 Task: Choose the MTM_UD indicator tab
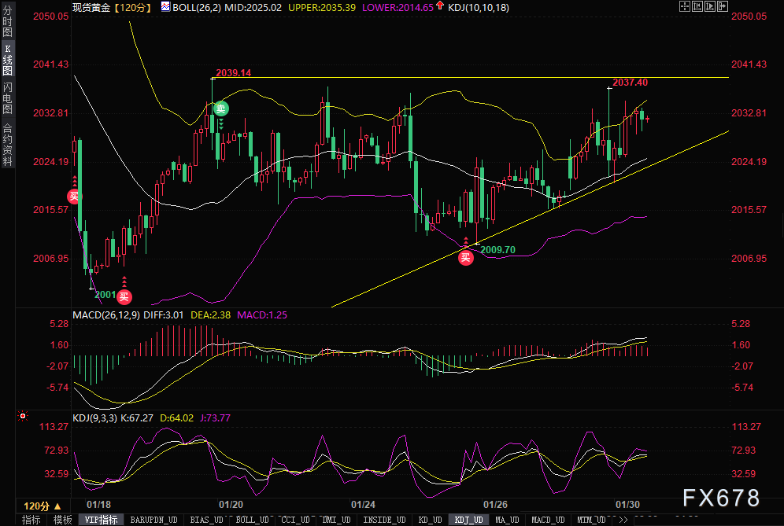point(591,520)
